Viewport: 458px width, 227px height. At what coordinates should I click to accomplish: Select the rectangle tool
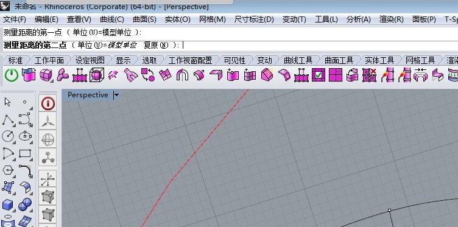coord(25,153)
